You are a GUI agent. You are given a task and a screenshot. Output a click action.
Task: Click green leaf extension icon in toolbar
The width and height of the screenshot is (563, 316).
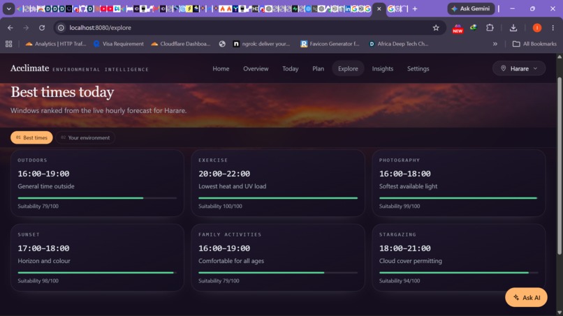[x=474, y=27]
